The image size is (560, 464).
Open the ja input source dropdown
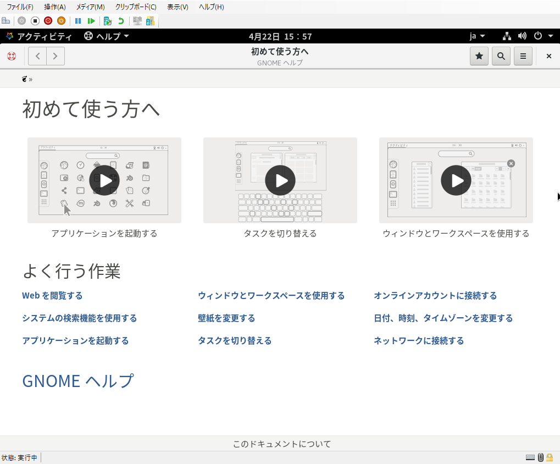(x=477, y=36)
